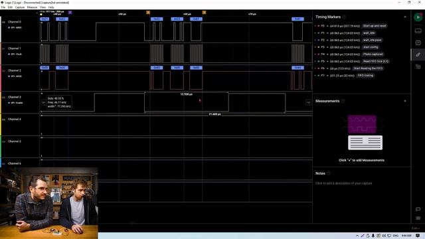This screenshot has width=425, height=239.
Task: Select the 'Start Reading the FIFO' marker label
Action: click(368, 68)
